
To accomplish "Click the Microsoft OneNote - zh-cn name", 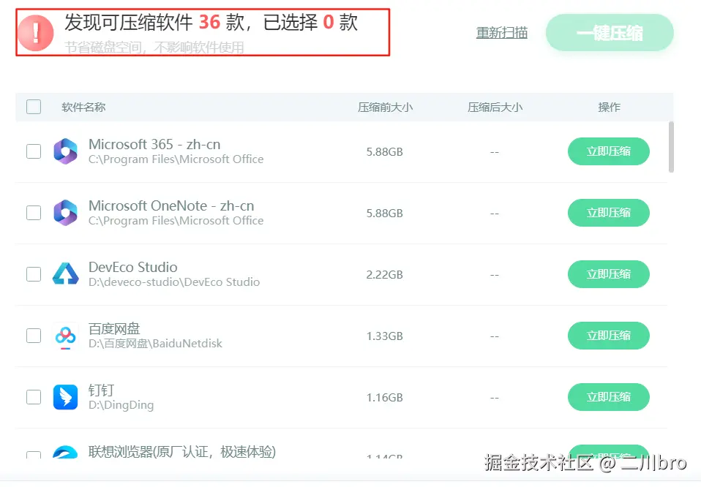I will (x=171, y=205).
